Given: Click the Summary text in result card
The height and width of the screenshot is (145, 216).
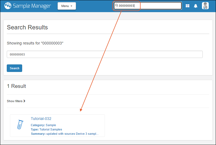Looking at the screenshot, I should coord(65,134).
